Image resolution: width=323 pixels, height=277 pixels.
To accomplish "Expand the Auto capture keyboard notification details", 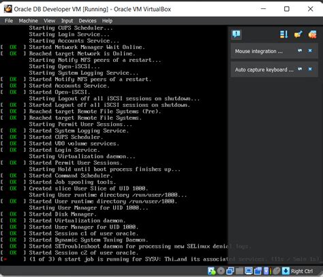I will [x=300, y=69].
